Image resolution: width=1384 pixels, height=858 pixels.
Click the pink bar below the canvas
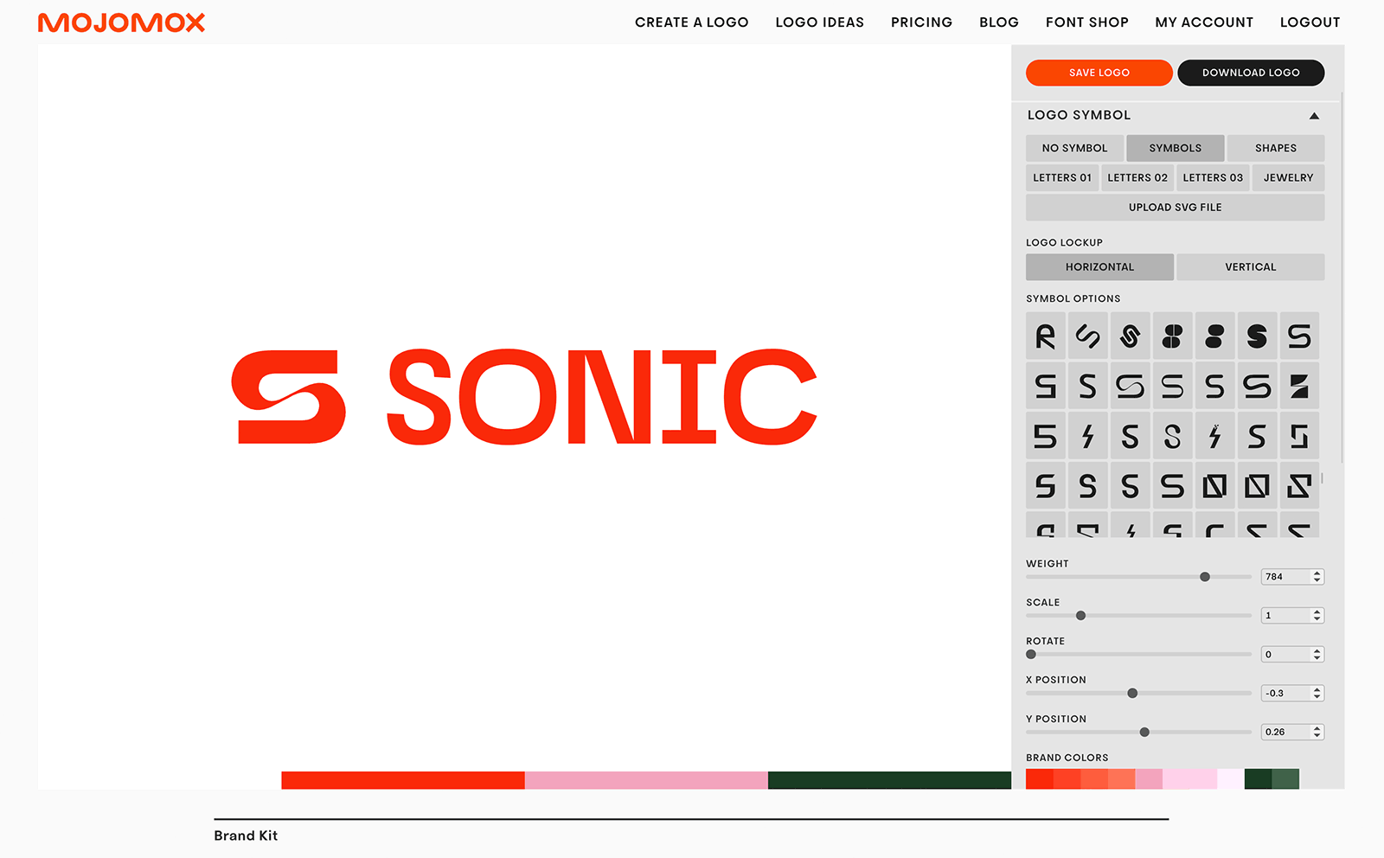click(646, 780)
